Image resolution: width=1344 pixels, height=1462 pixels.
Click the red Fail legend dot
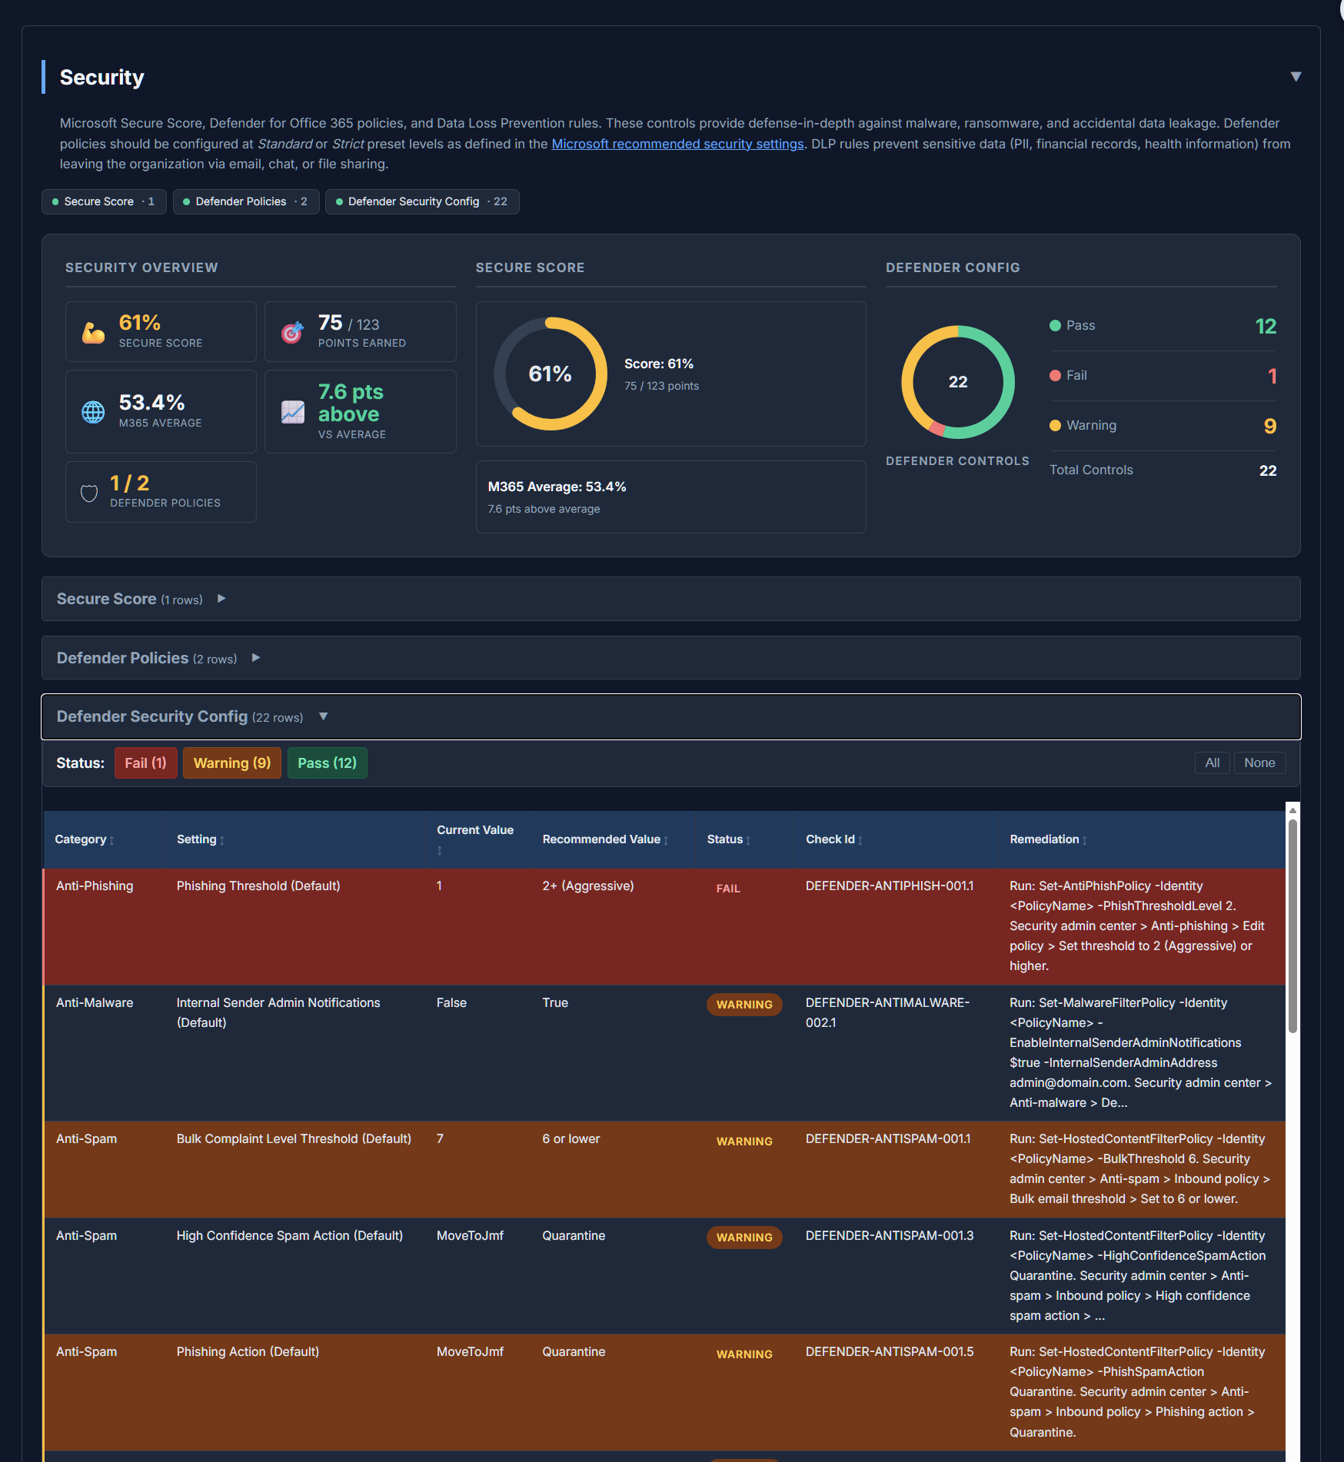pyautogui.click(x=1055, y=376)
